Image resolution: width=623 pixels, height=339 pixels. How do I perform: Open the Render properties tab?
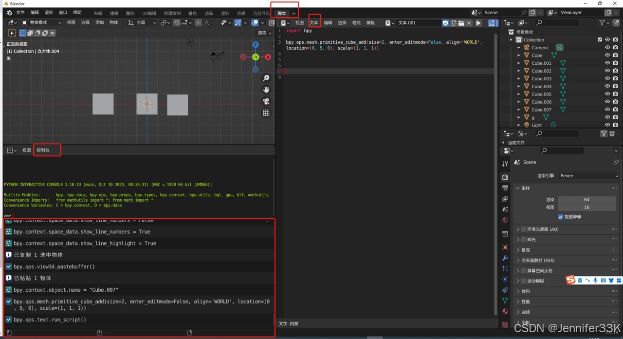[505, 177]
